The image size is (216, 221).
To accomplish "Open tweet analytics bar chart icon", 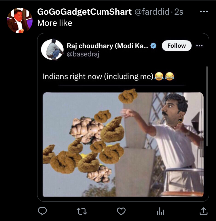I will pos(161,211).
